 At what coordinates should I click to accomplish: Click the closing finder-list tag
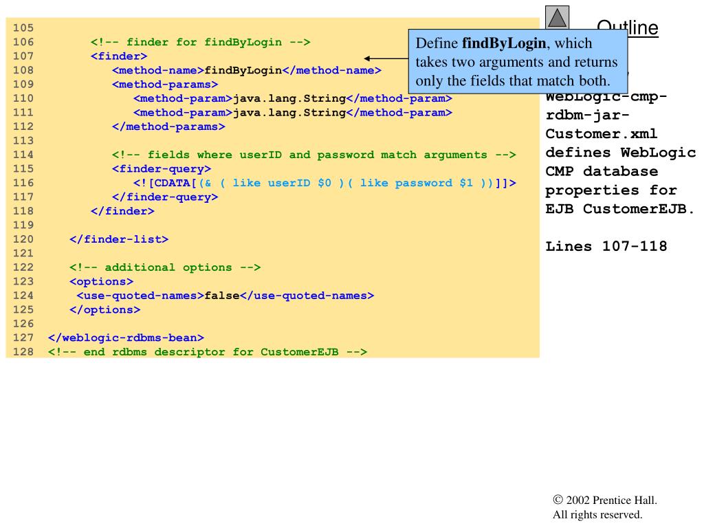[x=119, y=239]
